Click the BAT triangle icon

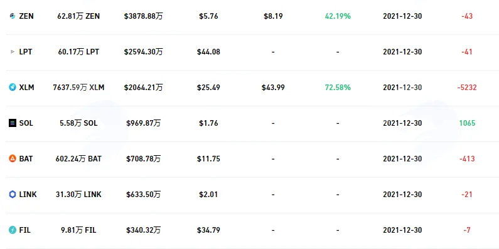click(x=13, y=159)
